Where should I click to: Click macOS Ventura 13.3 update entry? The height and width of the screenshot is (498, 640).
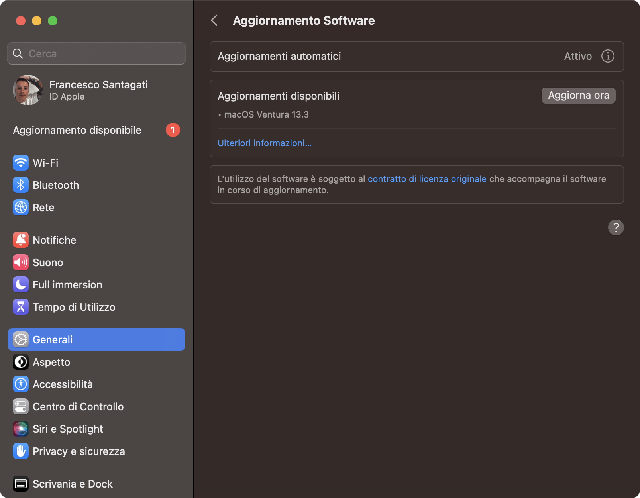pyautogui.click(x=263, y=114)
